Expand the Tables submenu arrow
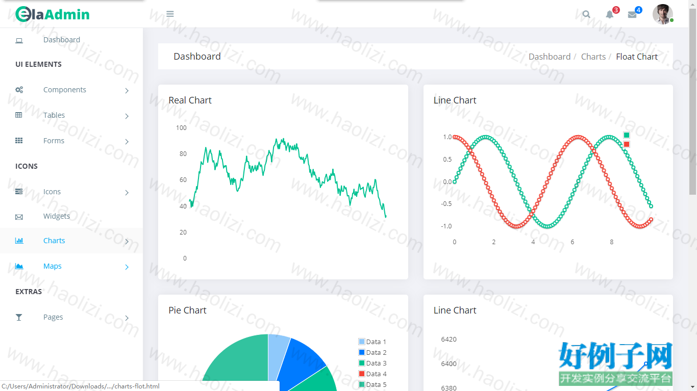Viewport: 697px width, 391px height. pos(127,116)
